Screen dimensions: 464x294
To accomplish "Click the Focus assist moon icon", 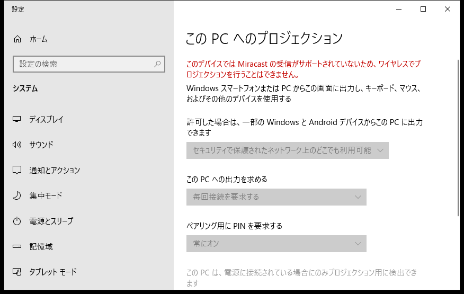I will [x=17, y=195].
